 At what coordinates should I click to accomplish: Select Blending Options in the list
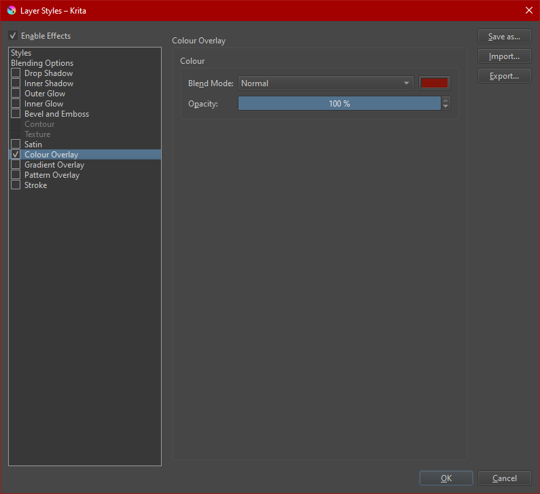42,63
